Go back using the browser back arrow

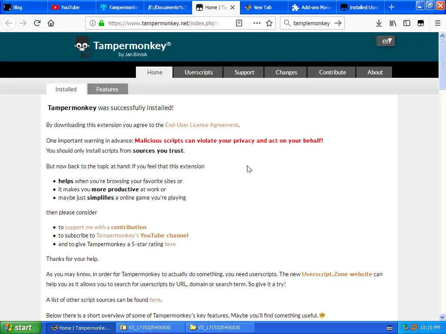tap(9, 23)
